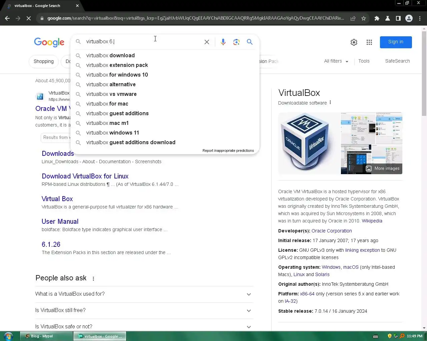Click the Oracle result favicon

tap(40, 96)
